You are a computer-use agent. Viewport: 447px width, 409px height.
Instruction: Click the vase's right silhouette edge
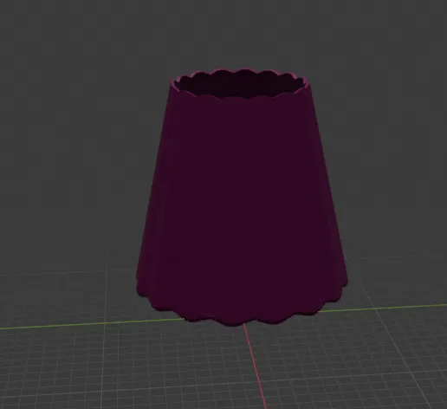click(x=328, y=185)
